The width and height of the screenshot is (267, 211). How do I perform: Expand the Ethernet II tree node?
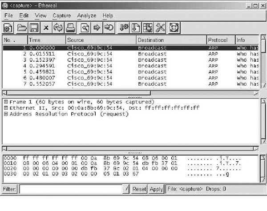click(6, 108)
